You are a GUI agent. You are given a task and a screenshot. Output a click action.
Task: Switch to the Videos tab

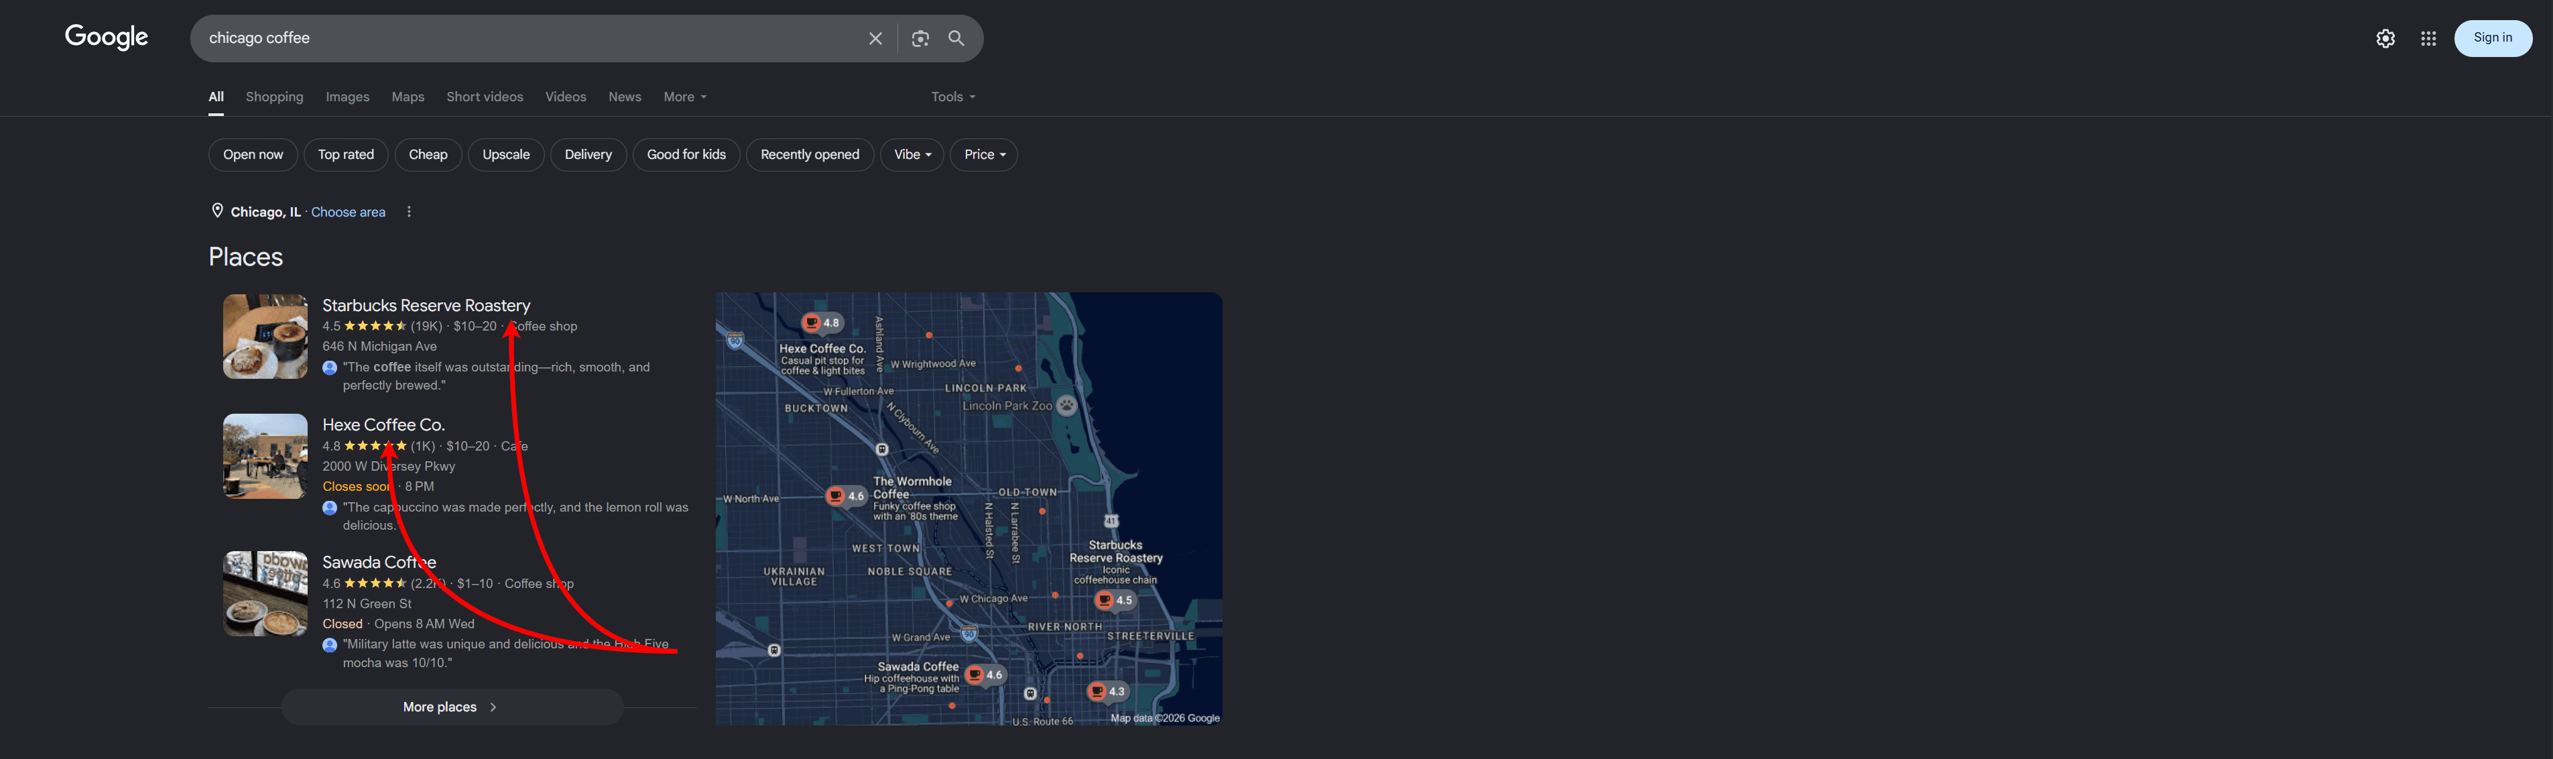[x=565, y=97]
